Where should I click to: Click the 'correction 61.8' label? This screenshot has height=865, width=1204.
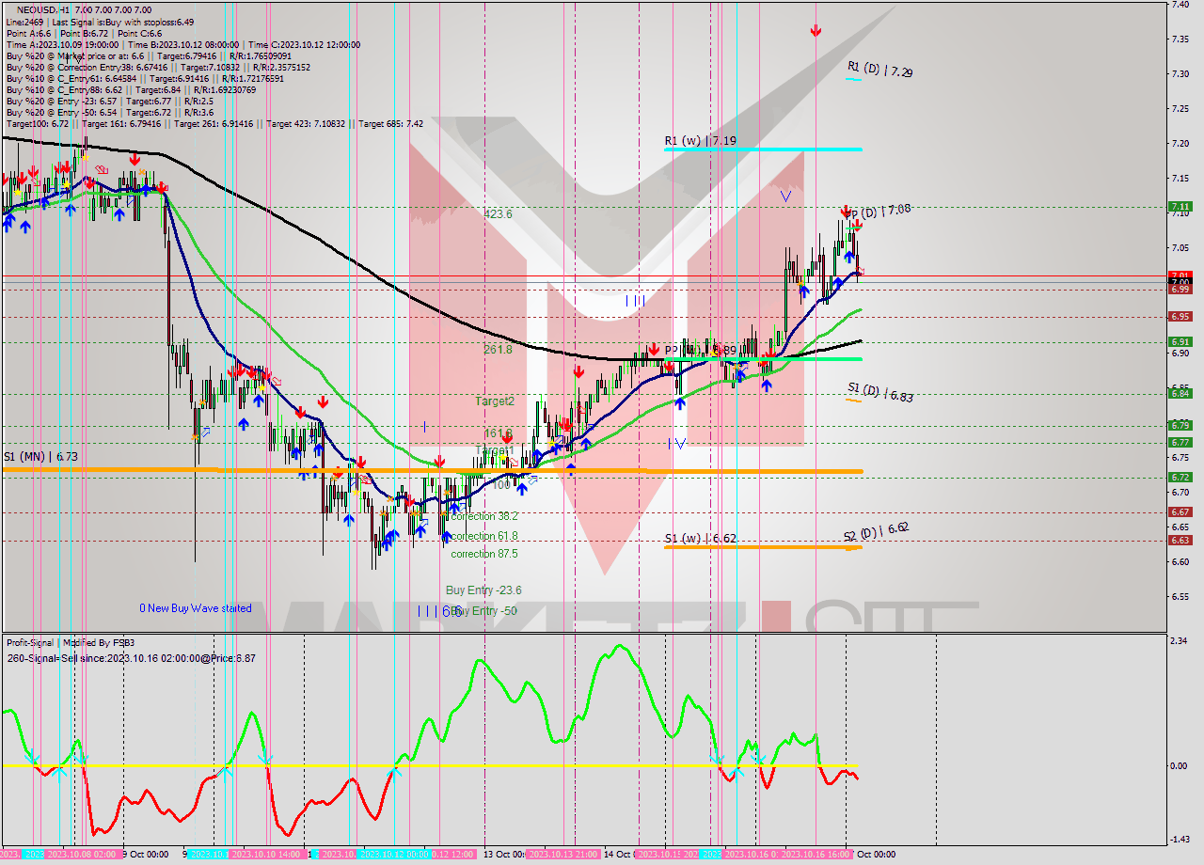[x=484, y=535]
